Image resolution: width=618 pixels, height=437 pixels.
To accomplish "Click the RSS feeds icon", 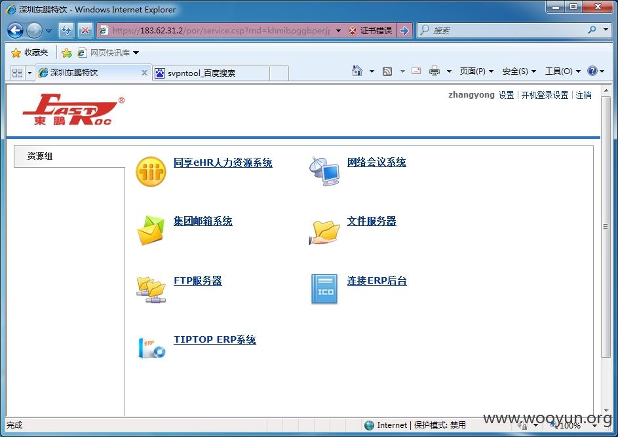I will point(387,71).
